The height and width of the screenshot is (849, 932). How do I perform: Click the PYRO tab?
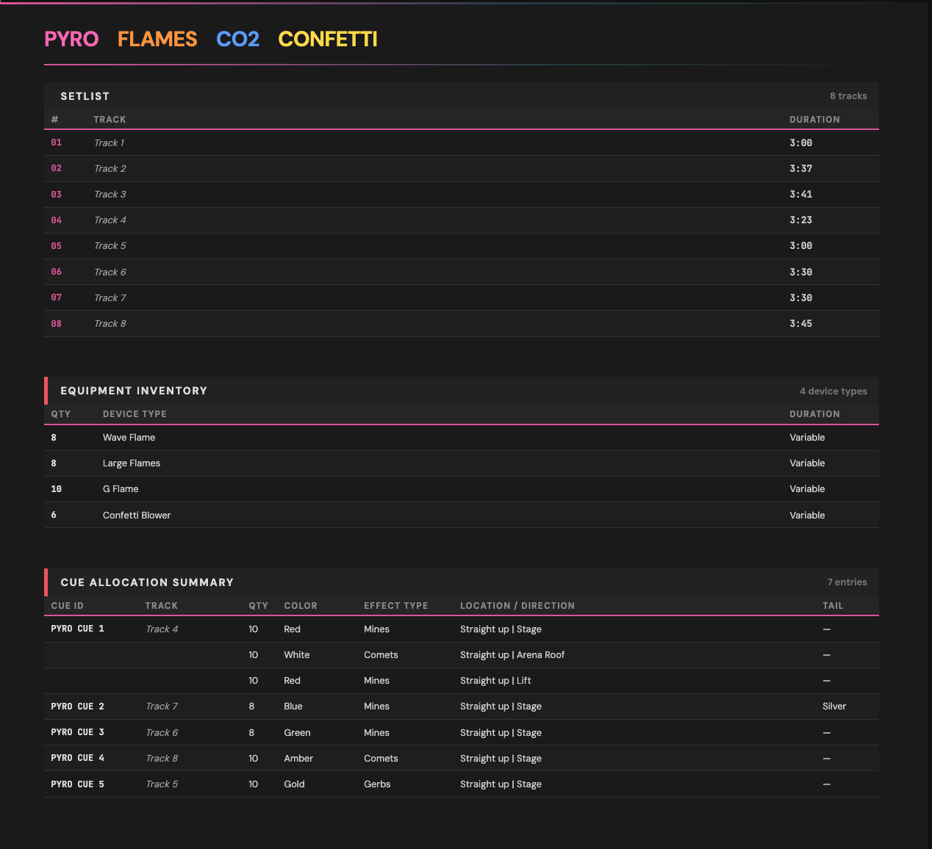[x=71, y=39]
